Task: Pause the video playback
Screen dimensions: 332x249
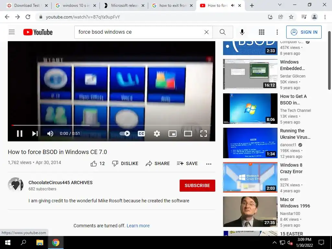Action: tap(20, 133)
